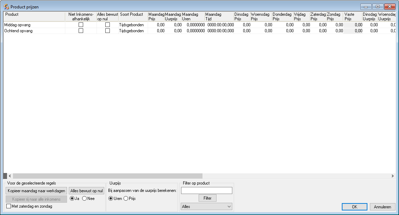399x215 pixels.
Task: Enable Met zaterdag en zondag checkbox
Action: click(9, 206)
